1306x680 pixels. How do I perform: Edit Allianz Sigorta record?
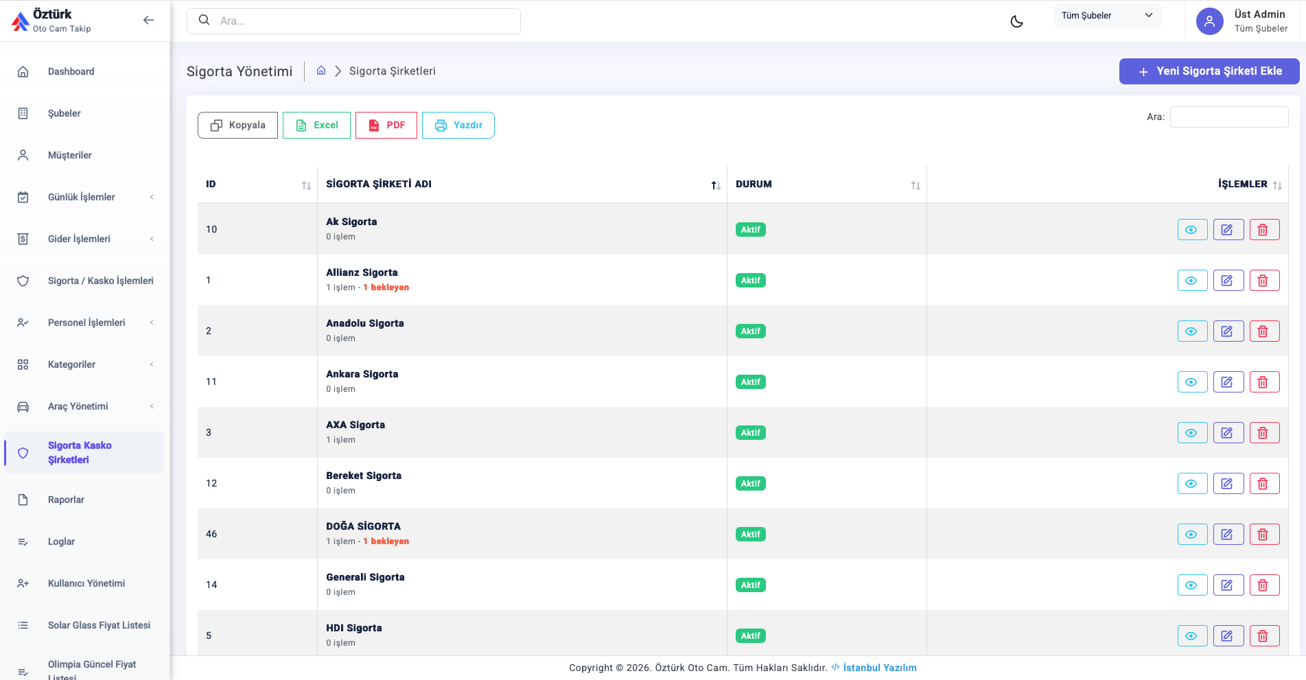[x=1228, y=281]
